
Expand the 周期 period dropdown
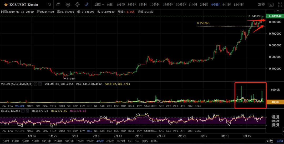pos(99,4)
